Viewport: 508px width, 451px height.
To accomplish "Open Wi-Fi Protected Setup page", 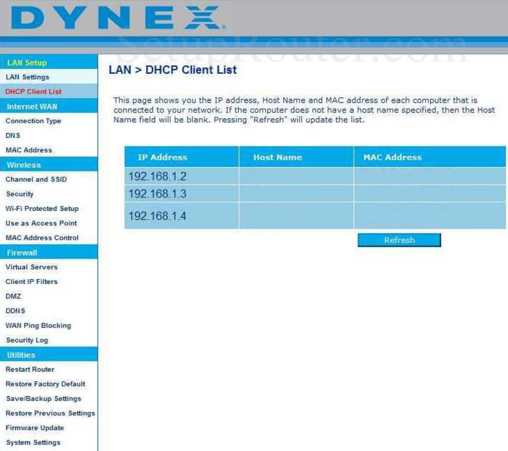I will click(42, 208).
